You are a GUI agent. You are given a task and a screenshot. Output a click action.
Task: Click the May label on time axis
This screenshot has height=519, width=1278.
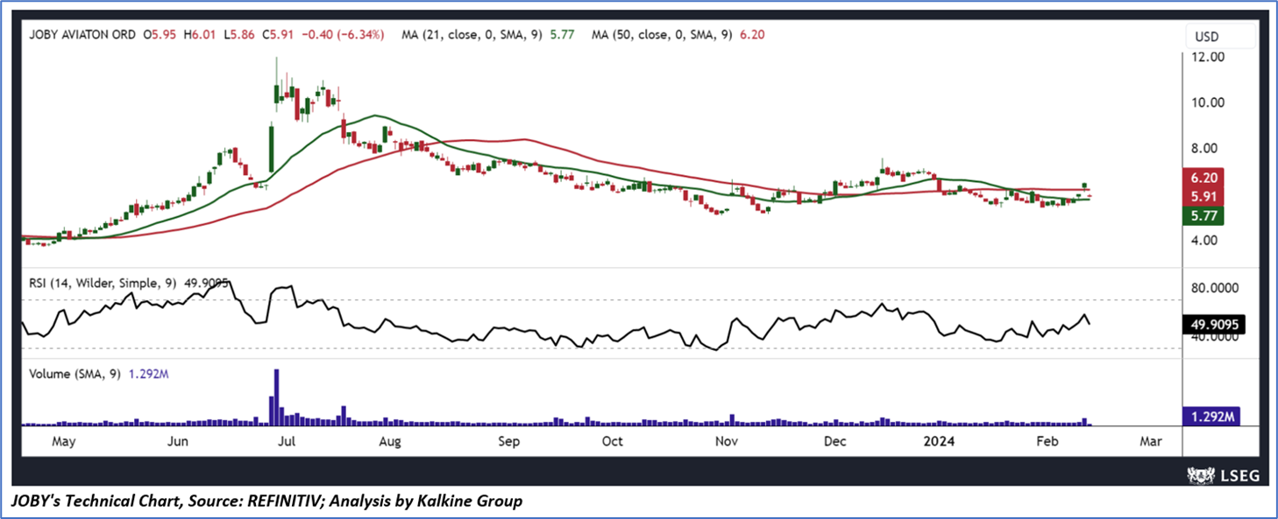[x=65, y=442]
